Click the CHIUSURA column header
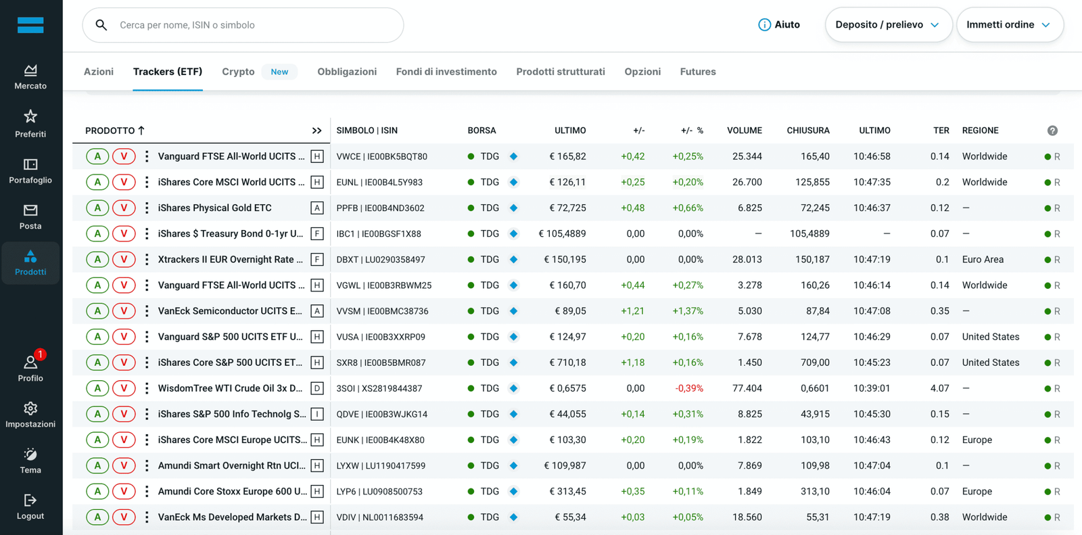 tap(808, 131)
